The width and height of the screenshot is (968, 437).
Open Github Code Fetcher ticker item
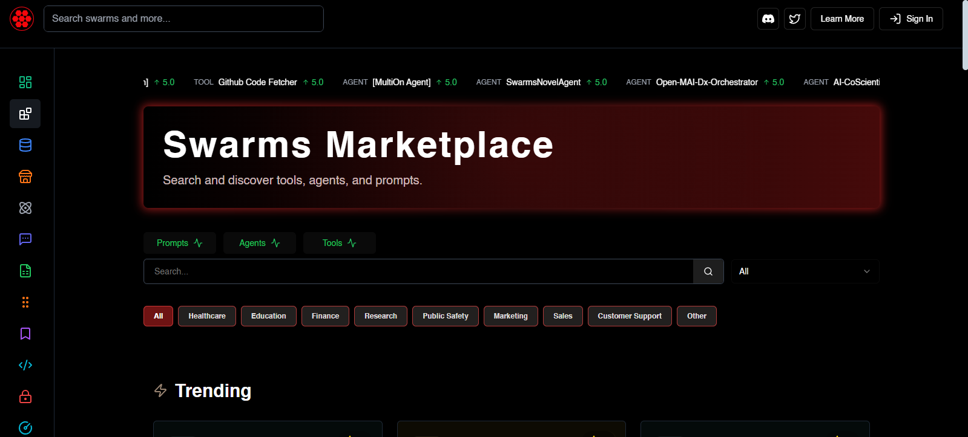click(258, 82)
